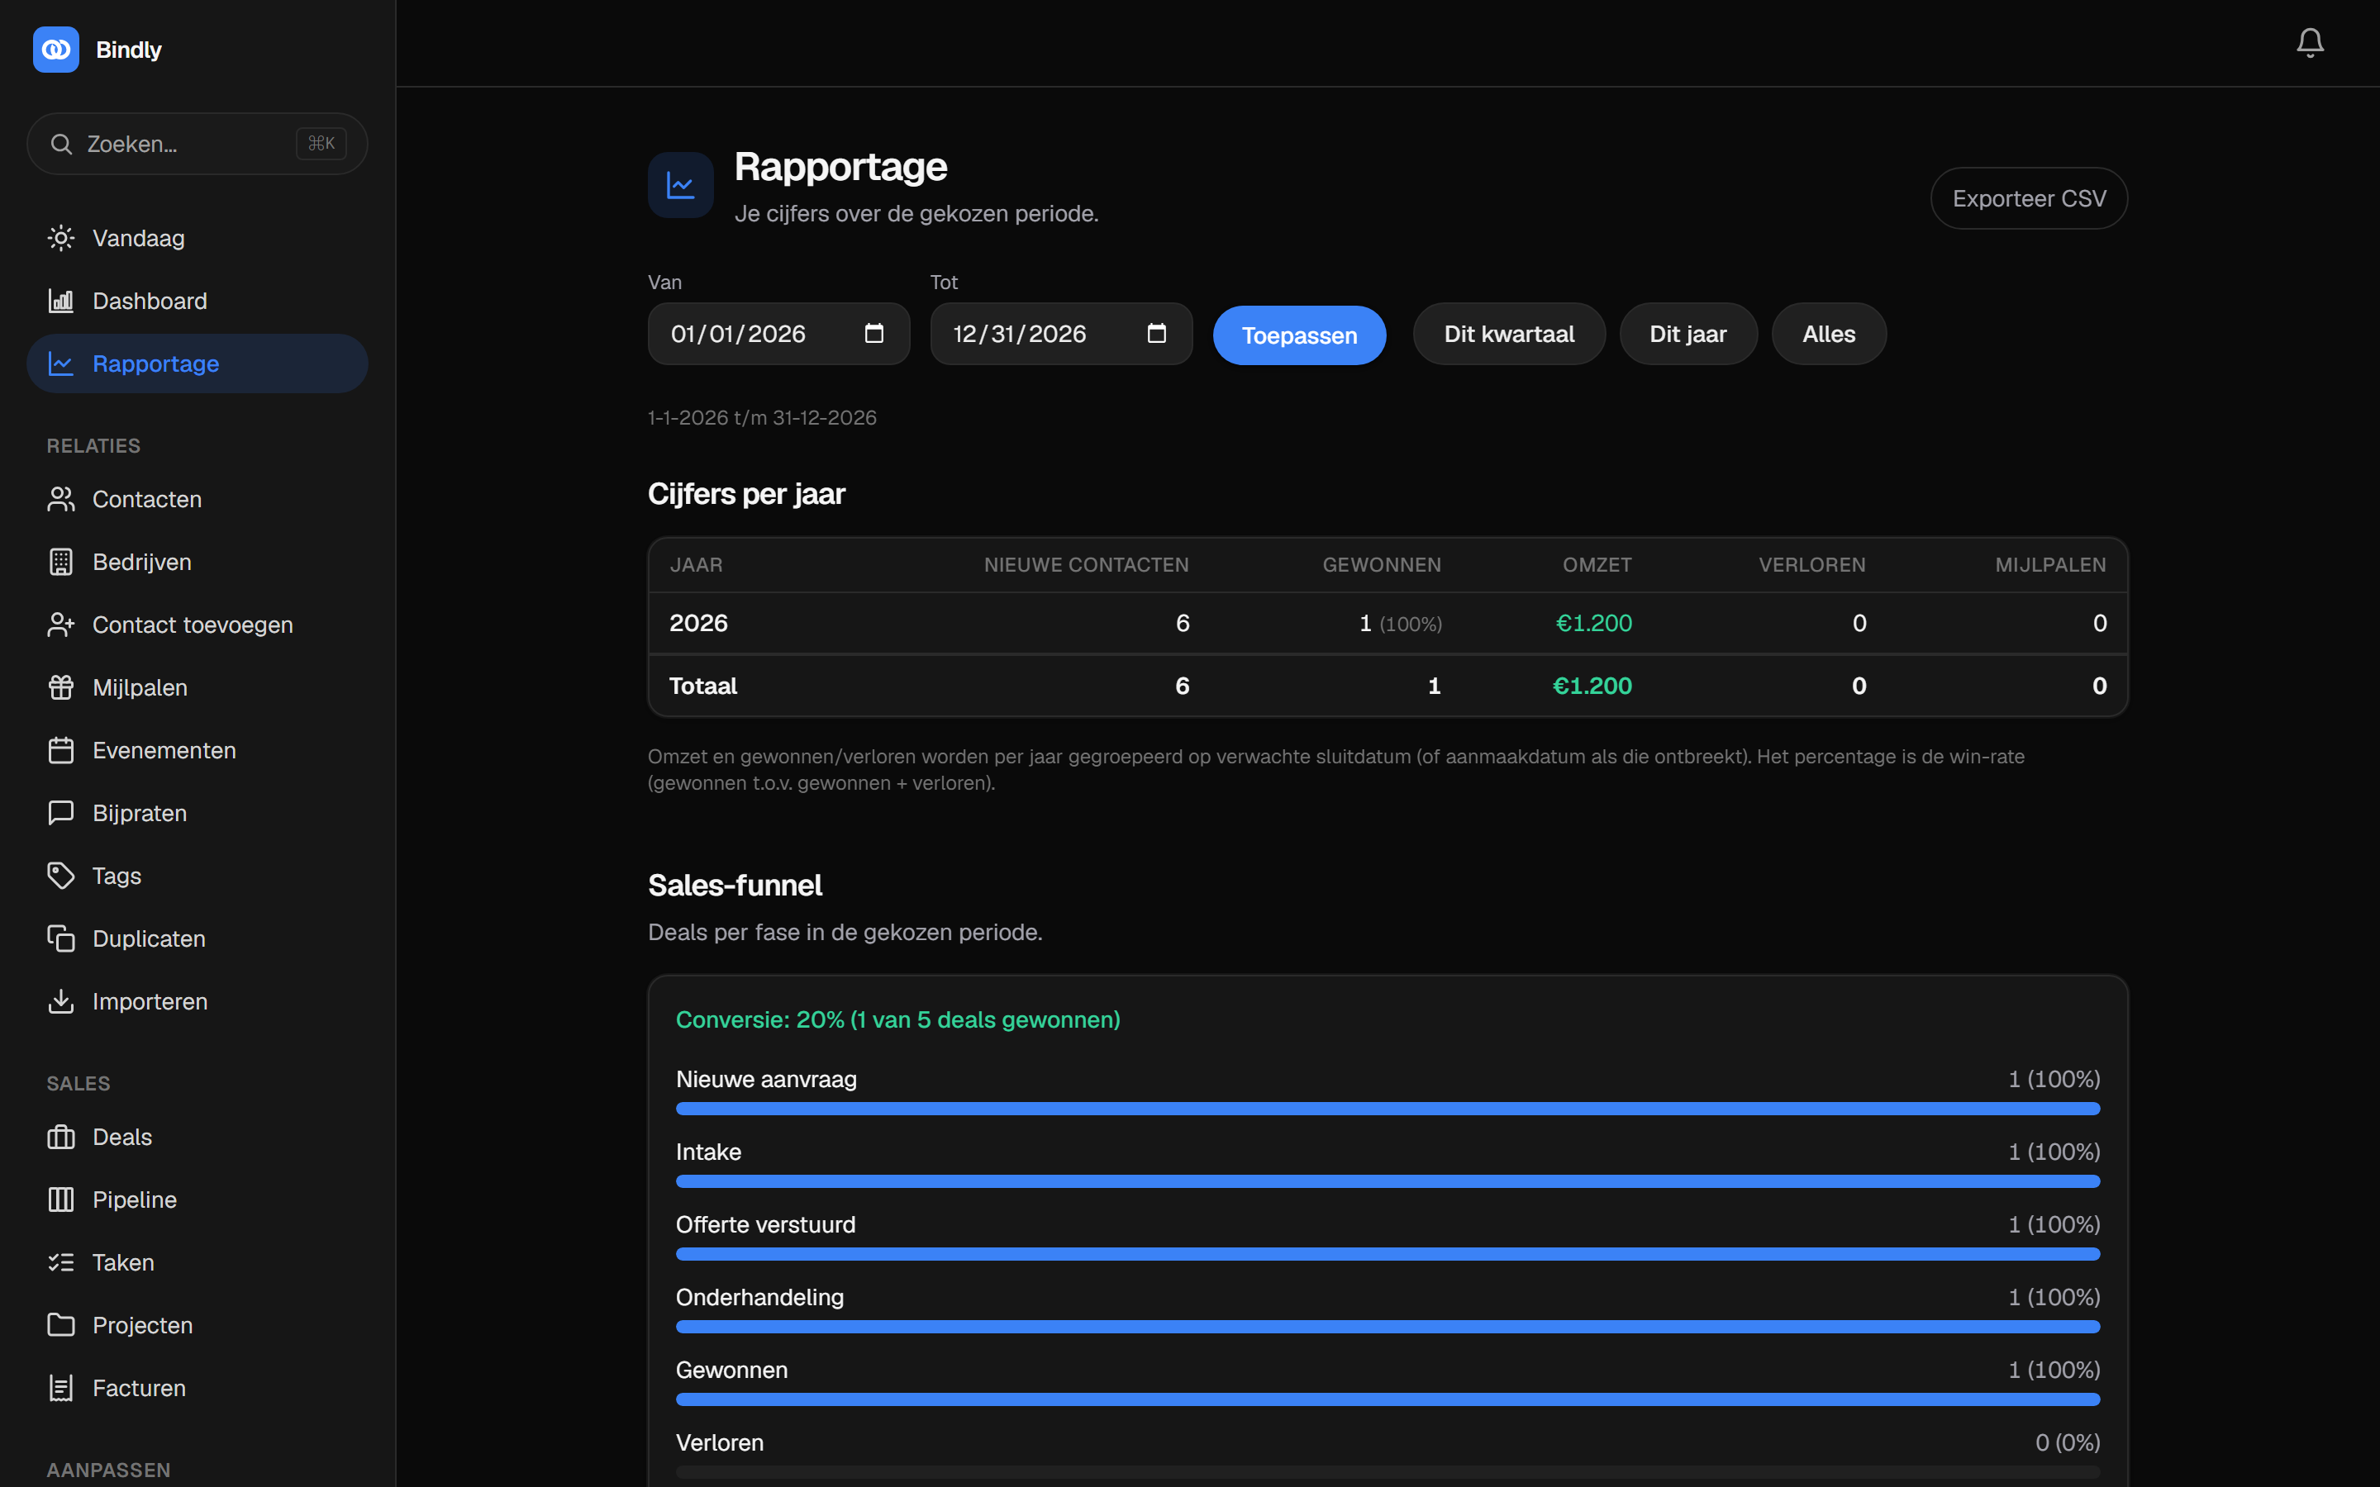The image size is (2380, 1487).
Task: Click the Toepassen button
Action: click(x=1299, y=335)
